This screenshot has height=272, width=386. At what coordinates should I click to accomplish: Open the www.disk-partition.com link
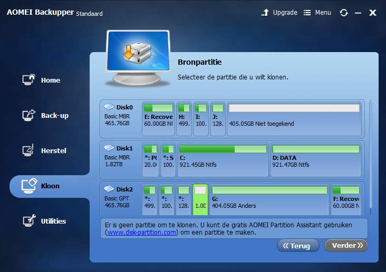click(x=141, y=232)
